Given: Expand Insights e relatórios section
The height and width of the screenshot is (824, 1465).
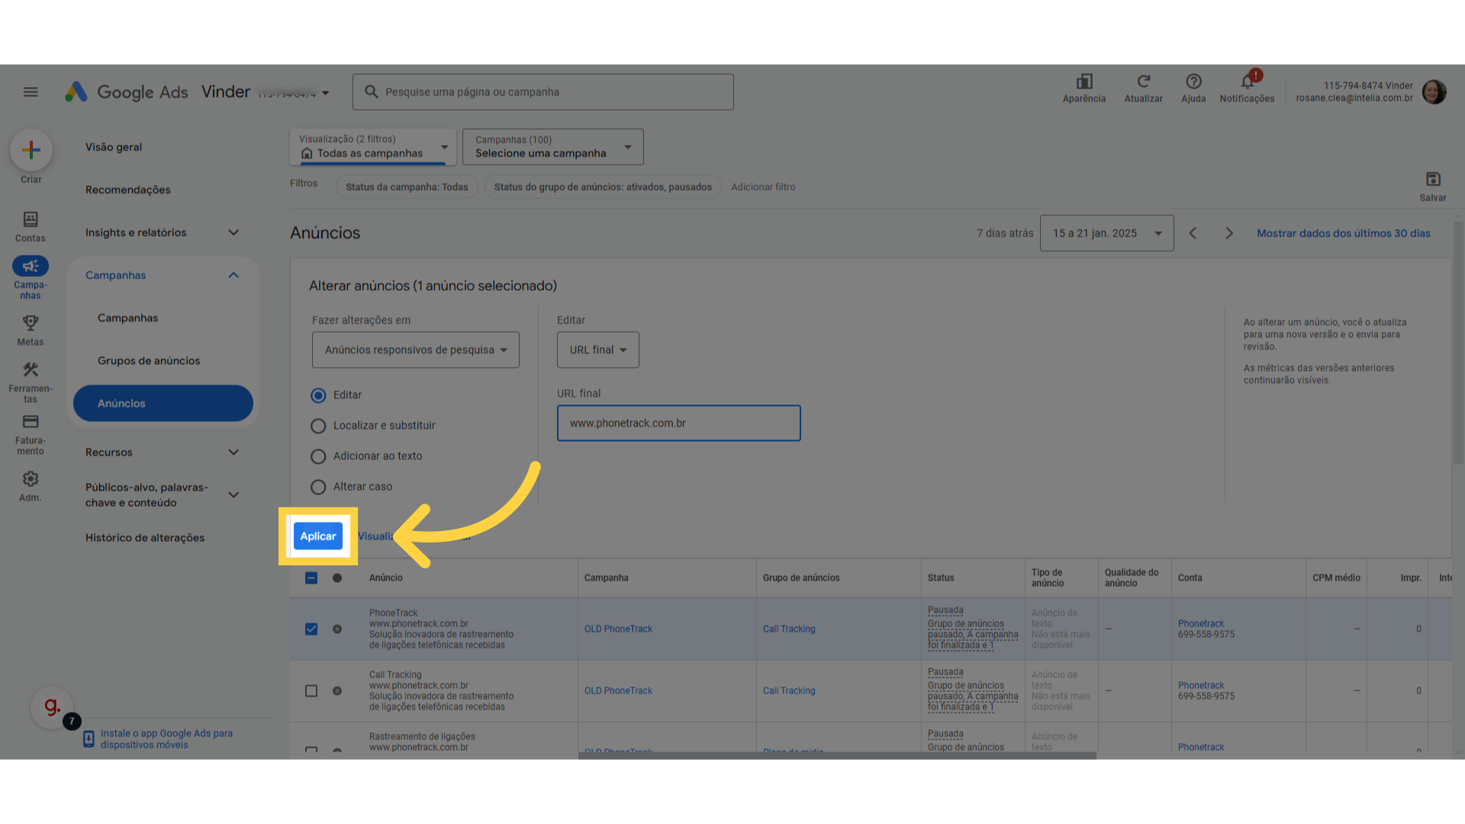Looking at the screenshot, I should click(233, 233).
